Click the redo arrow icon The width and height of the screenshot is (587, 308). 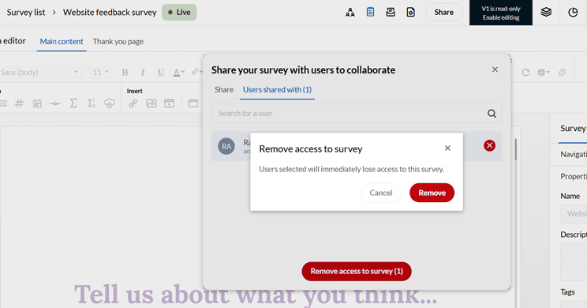tap(525, 73)
